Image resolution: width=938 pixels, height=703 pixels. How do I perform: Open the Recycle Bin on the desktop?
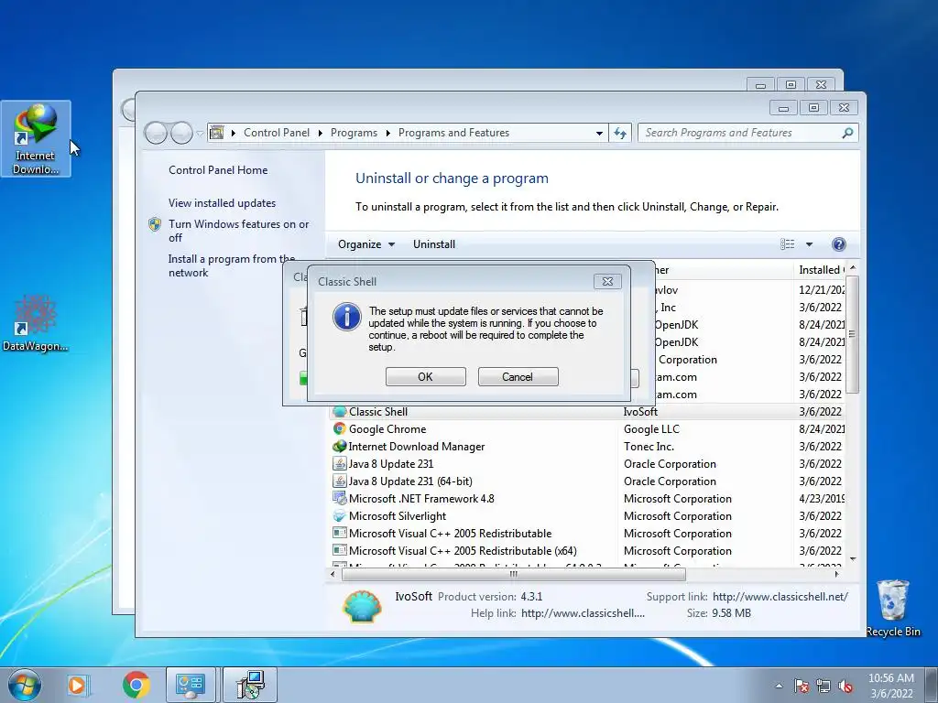pos(893,609)
